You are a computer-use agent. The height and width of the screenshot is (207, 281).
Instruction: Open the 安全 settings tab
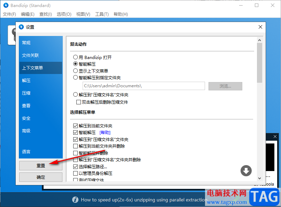click(41, 118)
